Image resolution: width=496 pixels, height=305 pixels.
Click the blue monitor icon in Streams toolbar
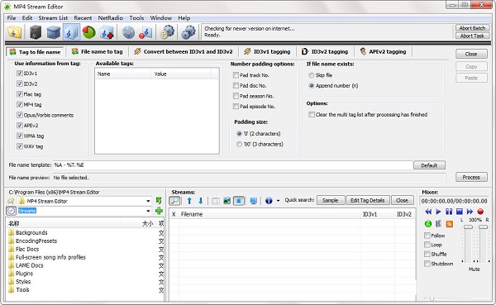pyautogui.click(x=254, y=201)
